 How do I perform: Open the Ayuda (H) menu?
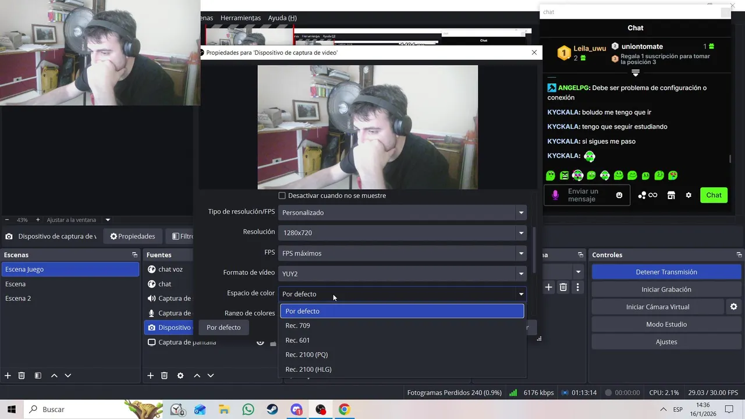282,18
